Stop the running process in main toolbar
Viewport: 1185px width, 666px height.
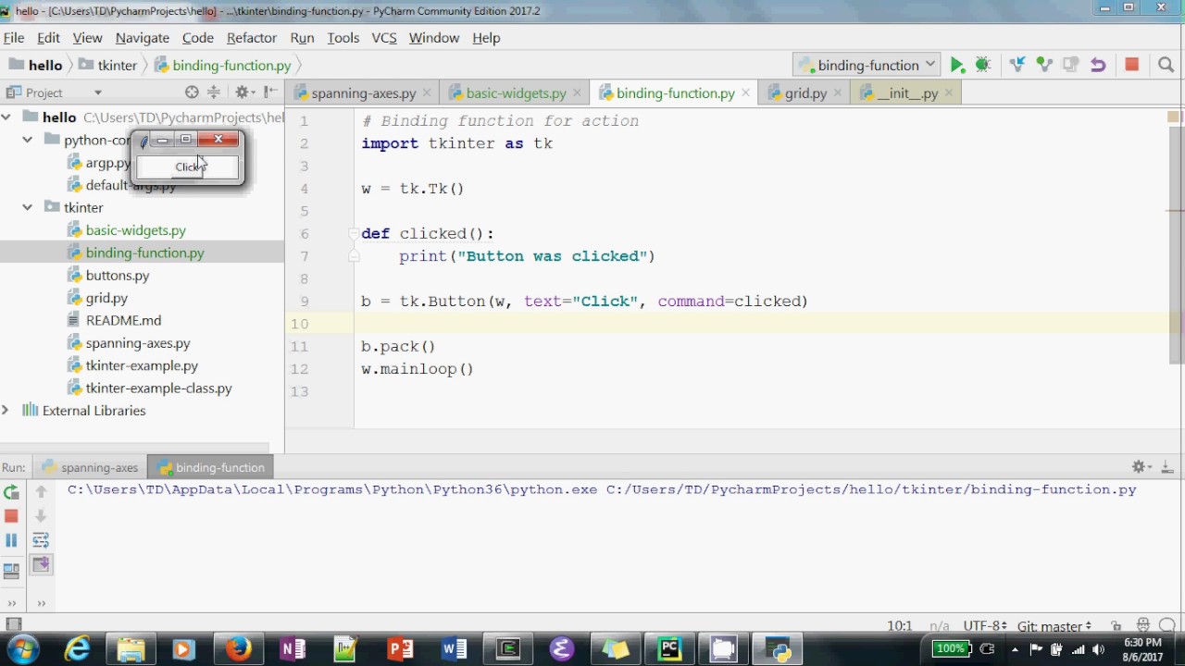pos(1131,65)
